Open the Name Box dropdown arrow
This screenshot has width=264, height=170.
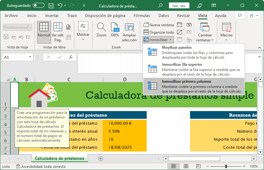[30, 57]
